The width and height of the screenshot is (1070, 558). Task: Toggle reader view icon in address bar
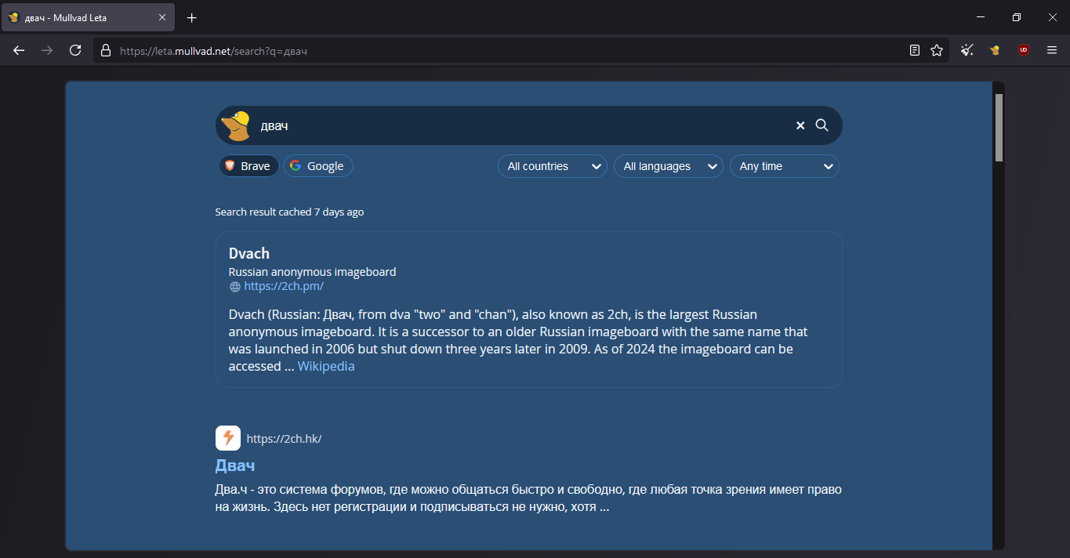915,50
